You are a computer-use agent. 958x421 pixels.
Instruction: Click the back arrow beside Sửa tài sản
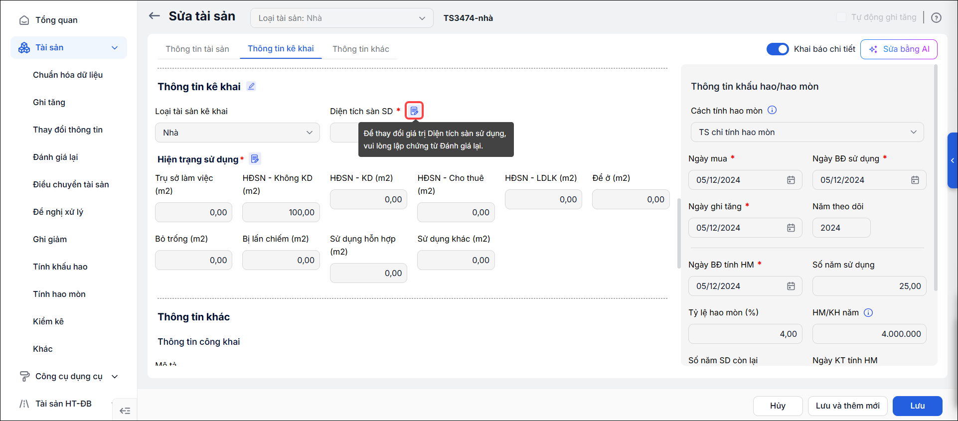[x=155, y=16]
